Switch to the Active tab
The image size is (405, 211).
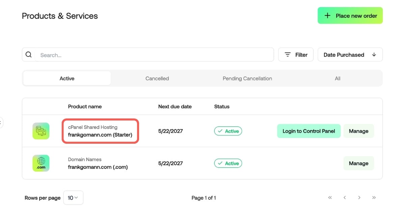coord(67,78)
